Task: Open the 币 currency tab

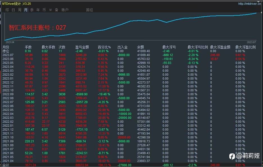Action: (x=44, y=10)
